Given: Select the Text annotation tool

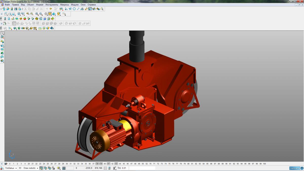Looking at the screenshot, I should tap(82, 9).
